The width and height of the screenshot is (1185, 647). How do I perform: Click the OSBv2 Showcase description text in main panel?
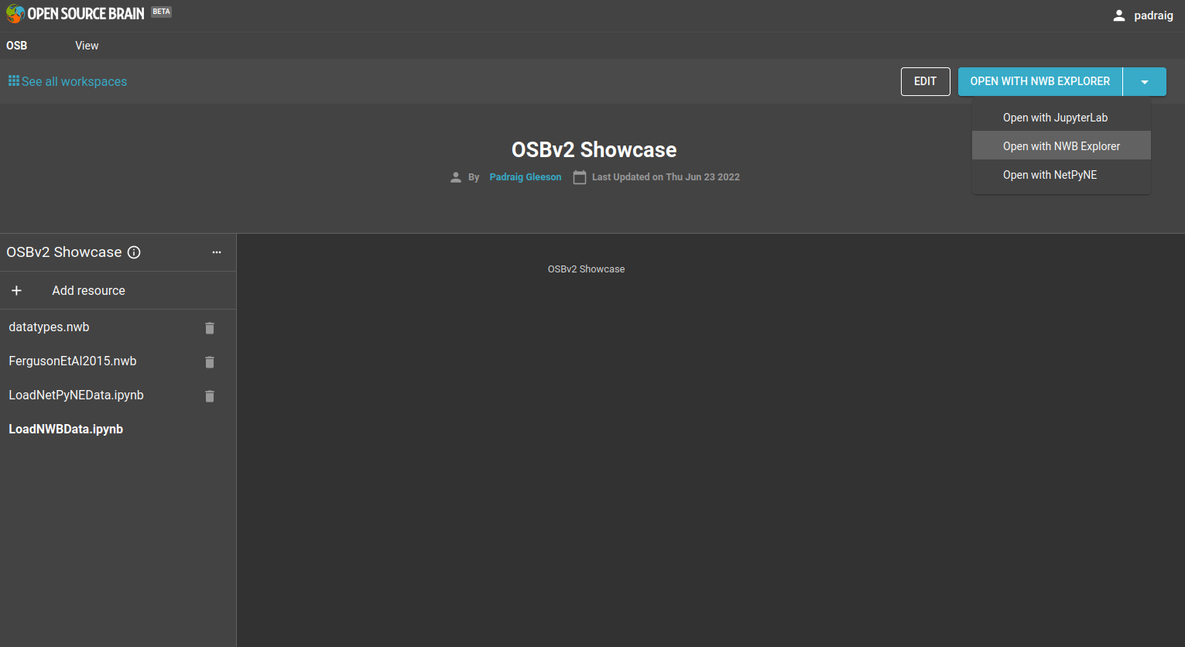click(x=586, y=269)
